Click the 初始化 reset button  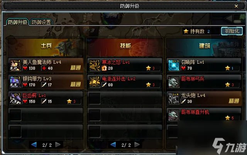coord(232,31)
